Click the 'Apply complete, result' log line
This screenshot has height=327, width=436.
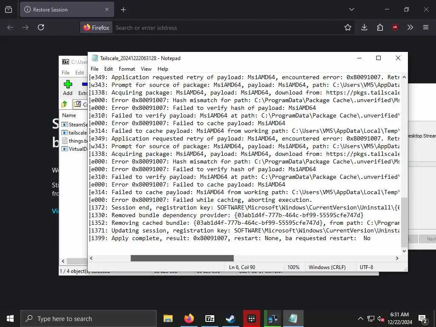(230, 238)
